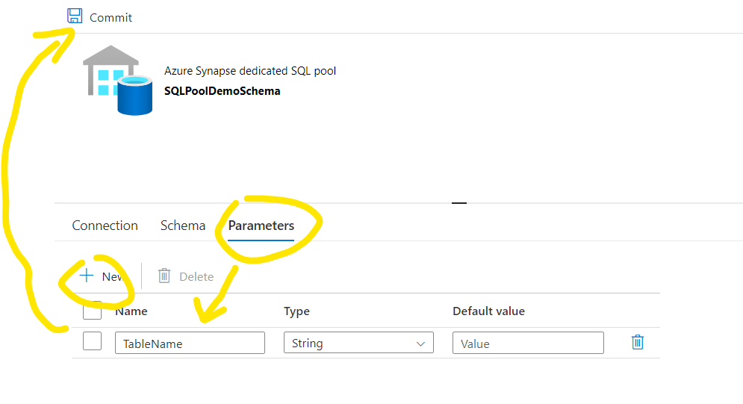
Task: Toggle the select-all checkbox in table header
Action: click(93, 308)
